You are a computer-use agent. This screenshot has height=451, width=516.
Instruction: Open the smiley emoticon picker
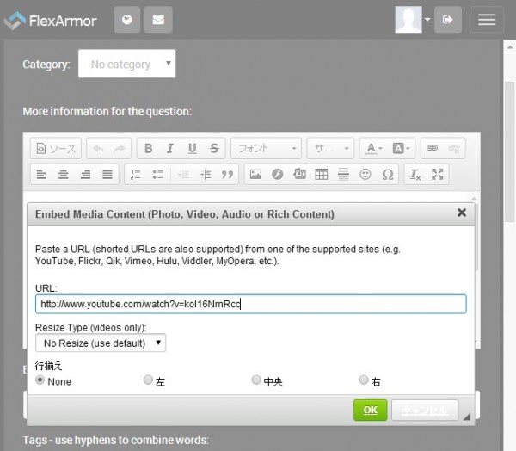[x=365, y=174]
